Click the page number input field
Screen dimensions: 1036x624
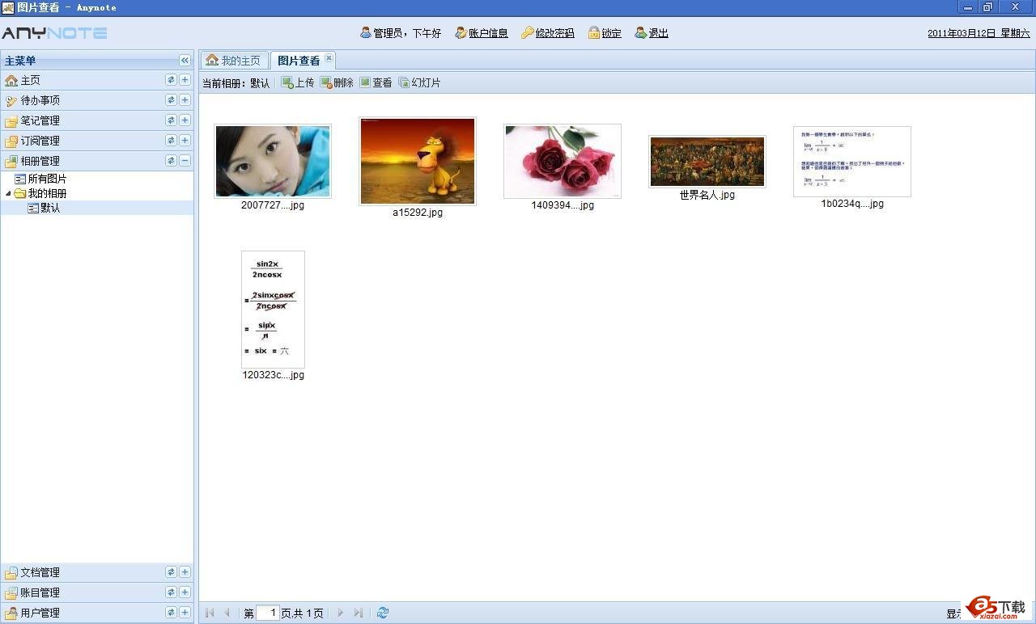(267, 613)
